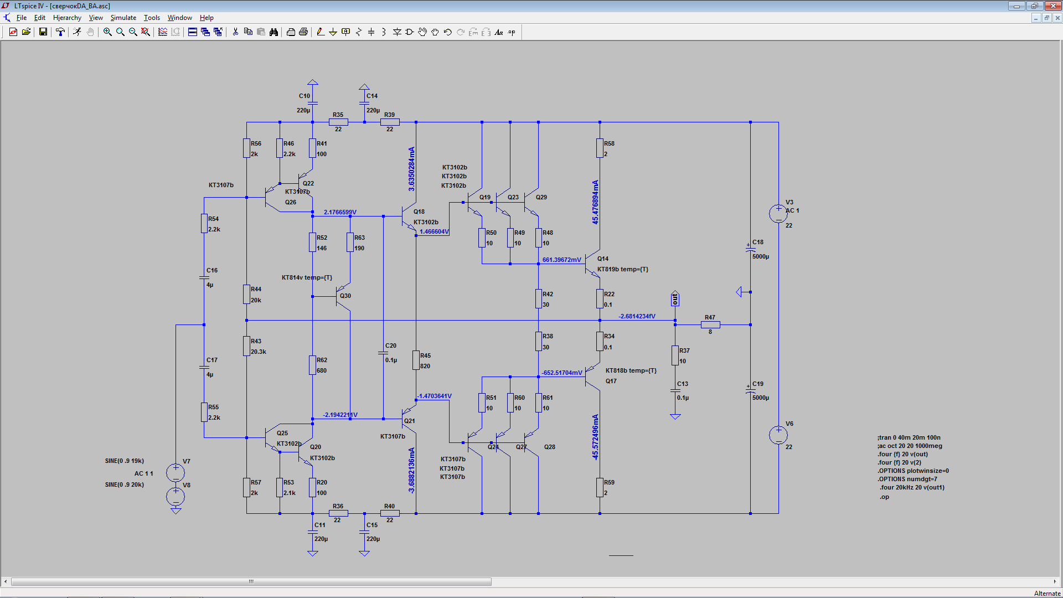Open the component AND-gate tool
This screenshot has height=598, width=1063.
click(410, 32)
